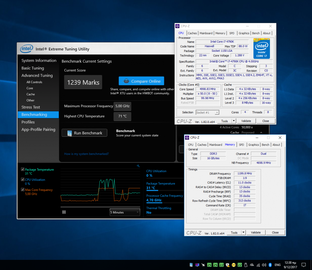312x270 pixels.
Task: Open About tab in CPU-Z memory window
Action: coord(276,145)
